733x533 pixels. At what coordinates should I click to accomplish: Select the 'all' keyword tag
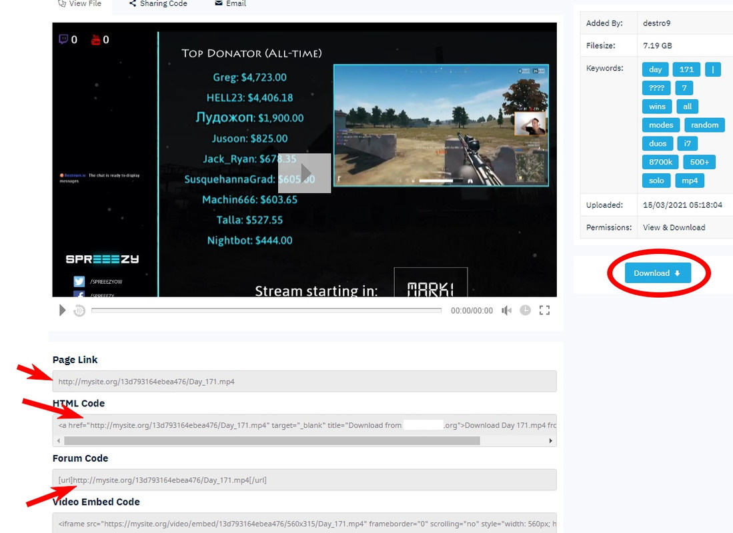click(687, 107)
